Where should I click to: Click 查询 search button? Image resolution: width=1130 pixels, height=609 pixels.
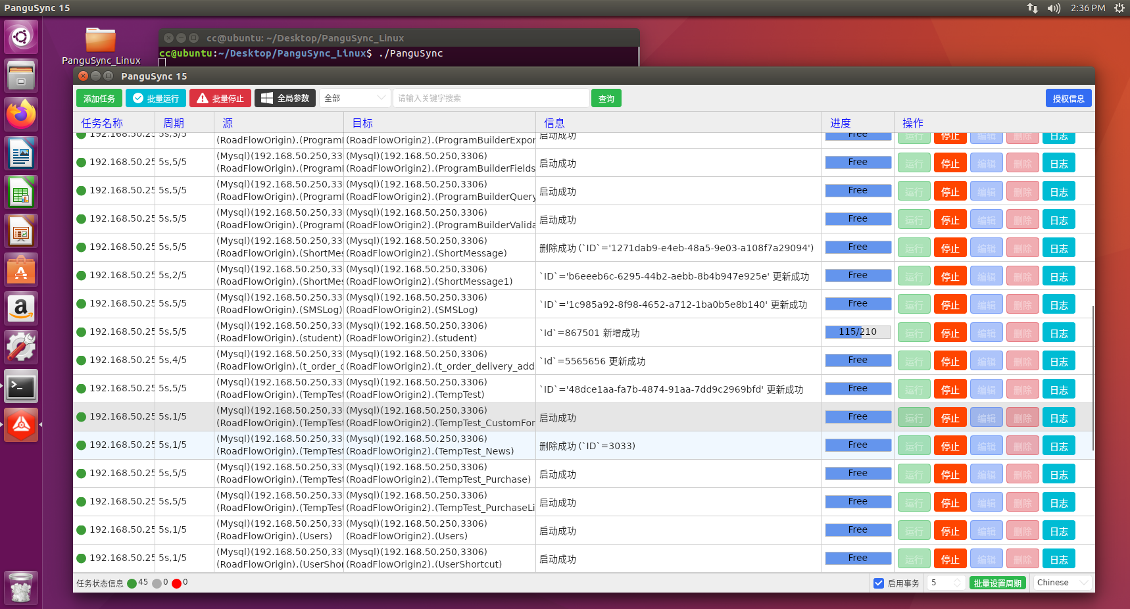click(x=606, y=98)
